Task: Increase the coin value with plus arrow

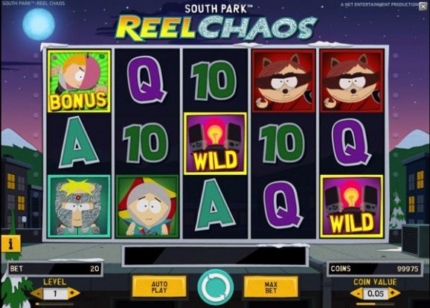Action: coord(394,293)
